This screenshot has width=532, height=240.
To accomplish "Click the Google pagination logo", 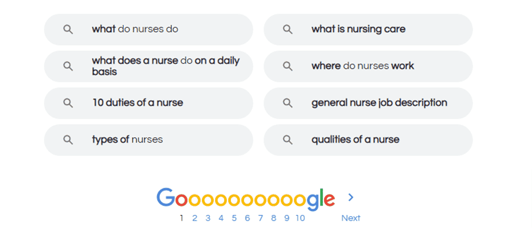I will click(246, 199).
